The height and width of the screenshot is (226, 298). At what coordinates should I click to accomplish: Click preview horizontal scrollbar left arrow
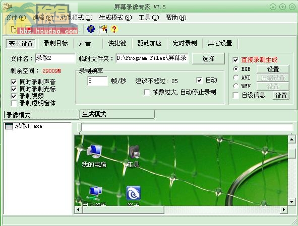pyautogui.click(x=78, y=210)
